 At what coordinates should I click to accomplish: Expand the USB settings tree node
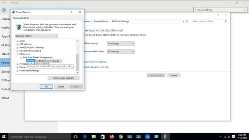pos(18,44)
